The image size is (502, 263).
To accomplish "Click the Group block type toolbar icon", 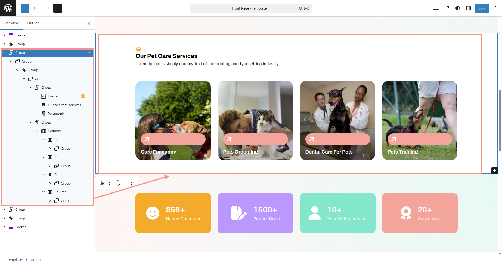I will 102,183.
